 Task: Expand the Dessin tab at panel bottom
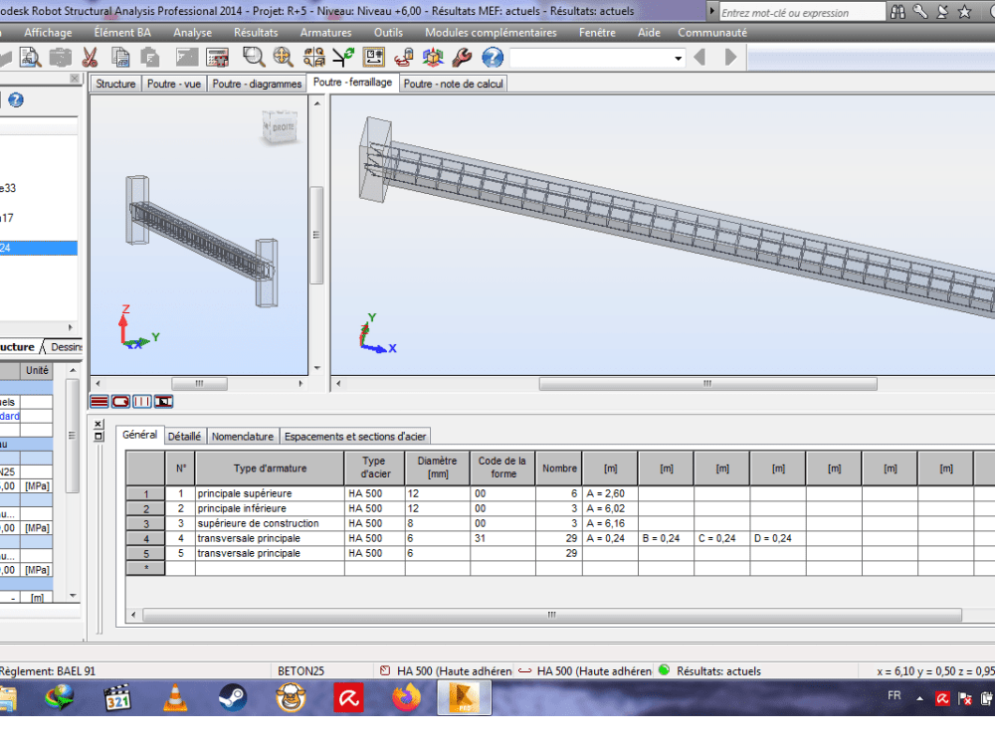click(x=64, y=346)
